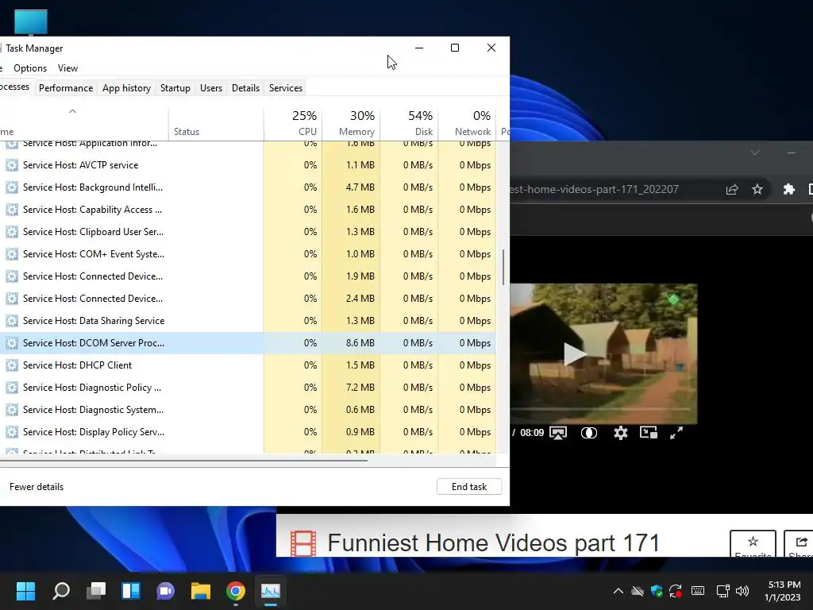Viewport: 813px width, 610px height.
Task: Select Service Host: COM+ Event Syste... row
Action: tap(248, 254)
